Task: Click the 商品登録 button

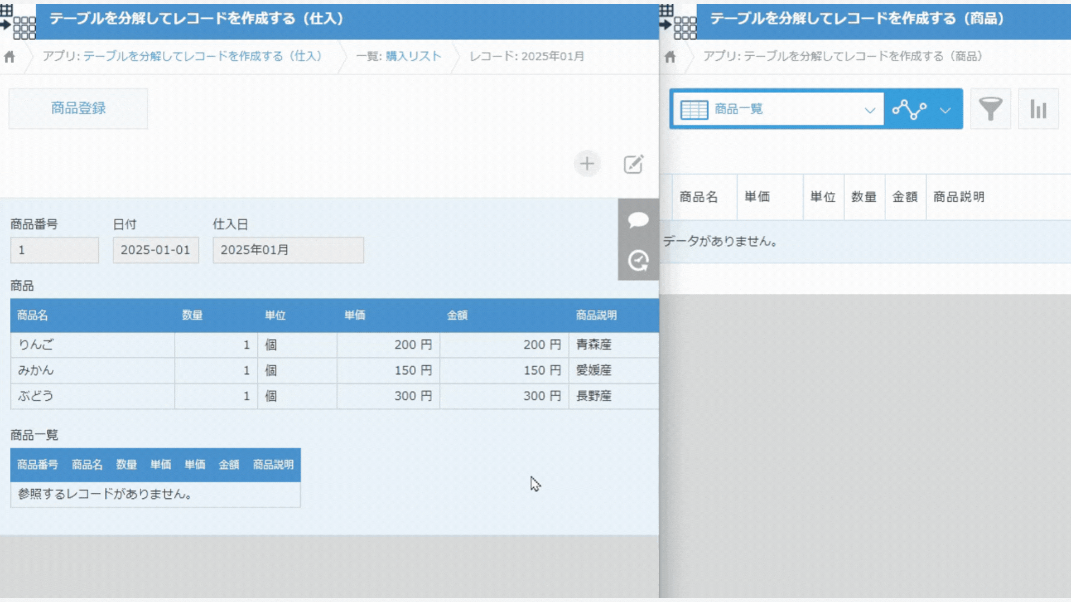Action: click(78, 109)
